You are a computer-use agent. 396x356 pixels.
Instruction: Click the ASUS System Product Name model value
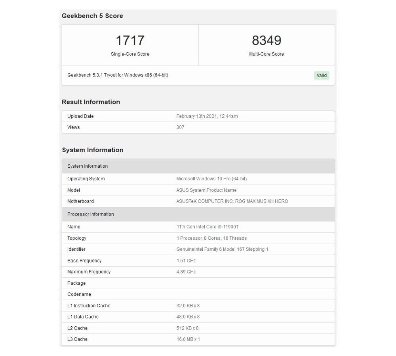[x=206, y=190]
